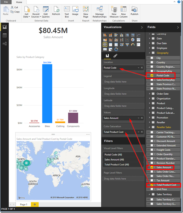Select the funnel visualization
Screen dimensions: 183x213
(127, 44)
